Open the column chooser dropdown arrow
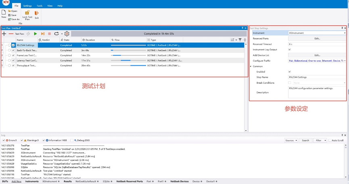This screenshot has width=349, height=184. pyautogui.click(x=236, y=40)
